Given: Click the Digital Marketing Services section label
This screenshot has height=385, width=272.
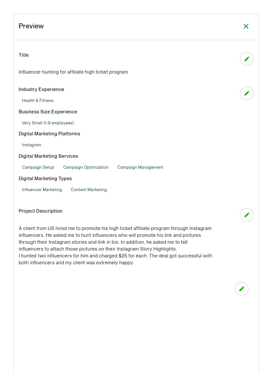Looking at the screenshot, I should coord(48,156).
